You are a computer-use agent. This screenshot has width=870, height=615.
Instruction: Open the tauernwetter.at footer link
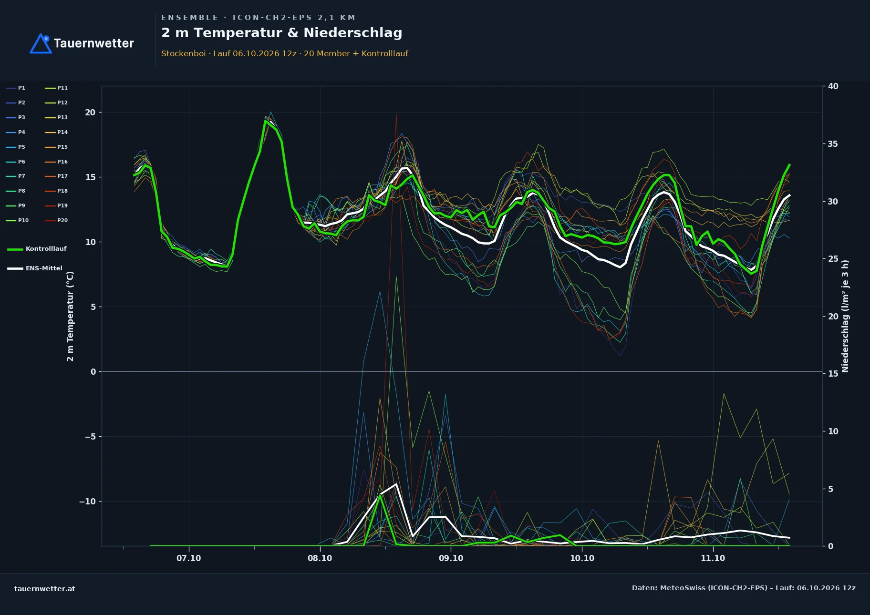[x=45, y=589]
